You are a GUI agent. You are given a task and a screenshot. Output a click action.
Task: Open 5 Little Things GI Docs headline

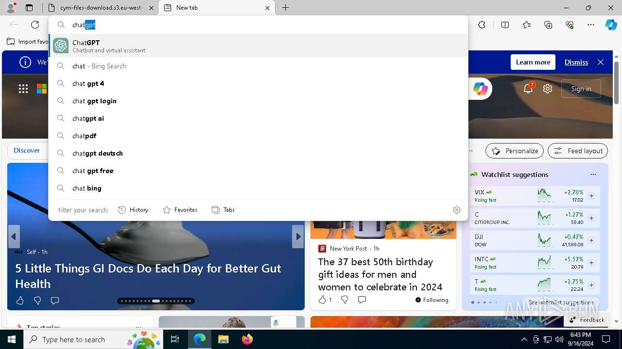(x=148, y=276)
